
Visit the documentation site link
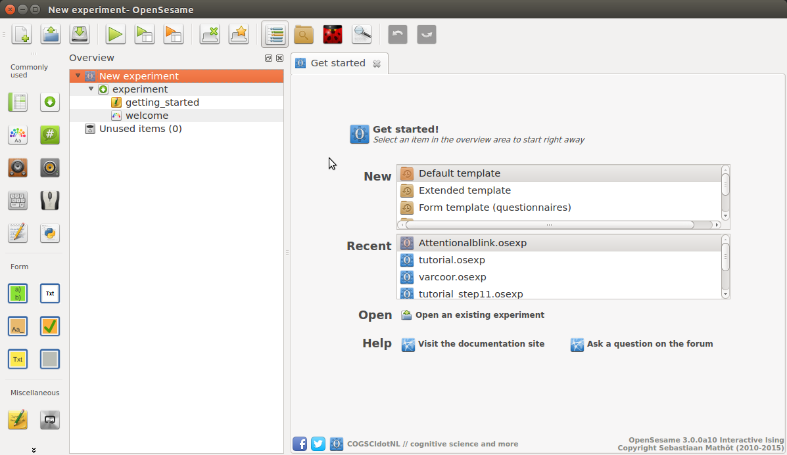481,344
